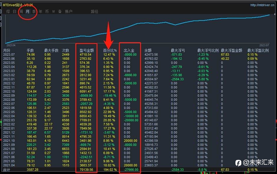Viewport: 277px width, 174px height.
Task: Click withdrawal value -20000.00
Action: click(x=131, y=120)
